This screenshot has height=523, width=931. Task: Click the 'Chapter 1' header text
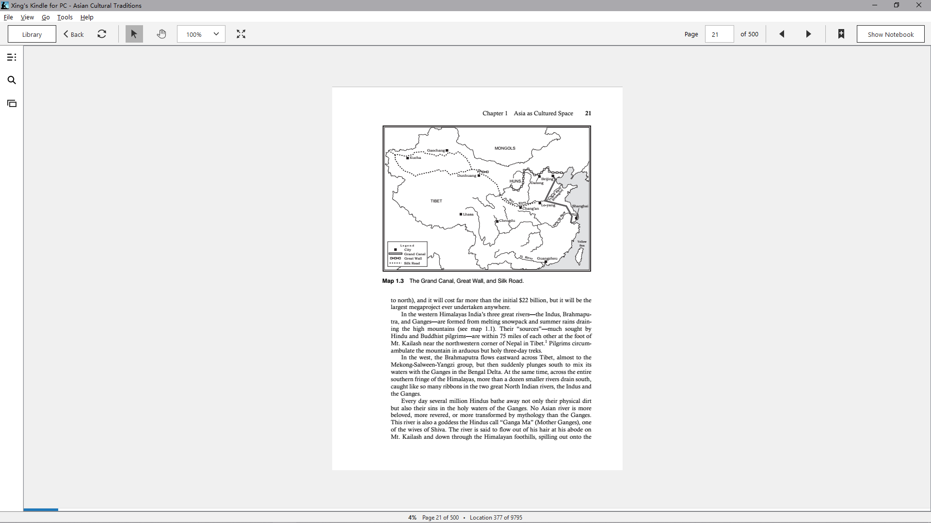pos(495,113)
